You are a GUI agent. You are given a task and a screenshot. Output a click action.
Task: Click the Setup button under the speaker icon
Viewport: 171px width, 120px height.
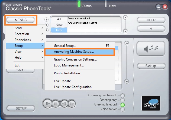(151, 66)
